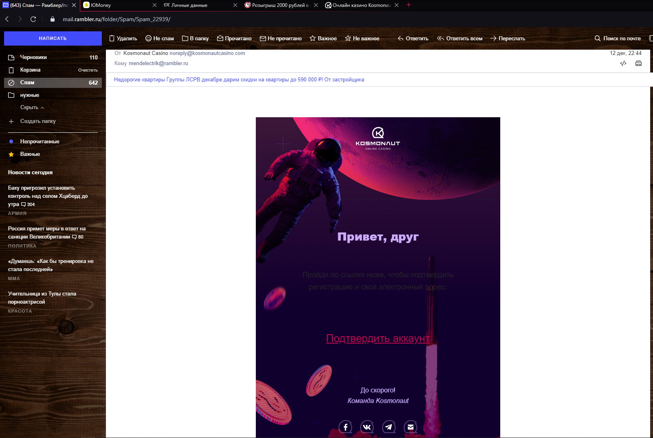
Task: Open Kosmonaut Telegram channel icon
Action: [389, 427]
